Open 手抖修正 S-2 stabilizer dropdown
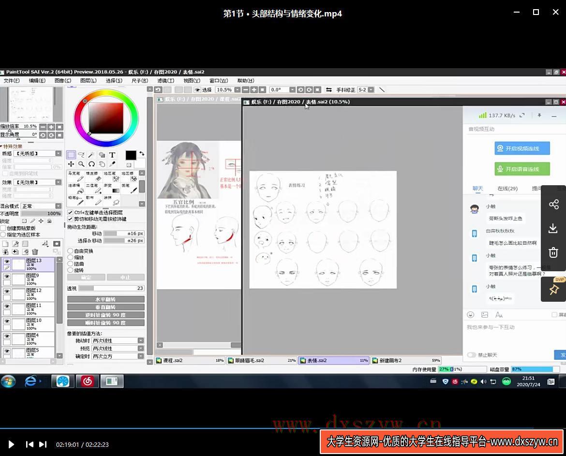This screenshot has height=456, width=566. [371, 90]
